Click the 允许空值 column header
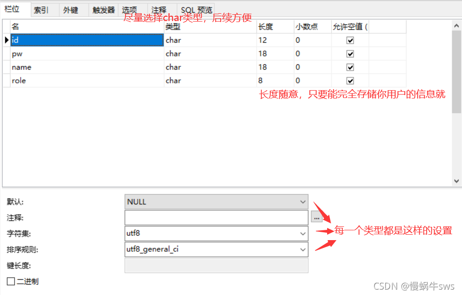The height and width of the screenshot is (295, 462). [x=350, y=27]
